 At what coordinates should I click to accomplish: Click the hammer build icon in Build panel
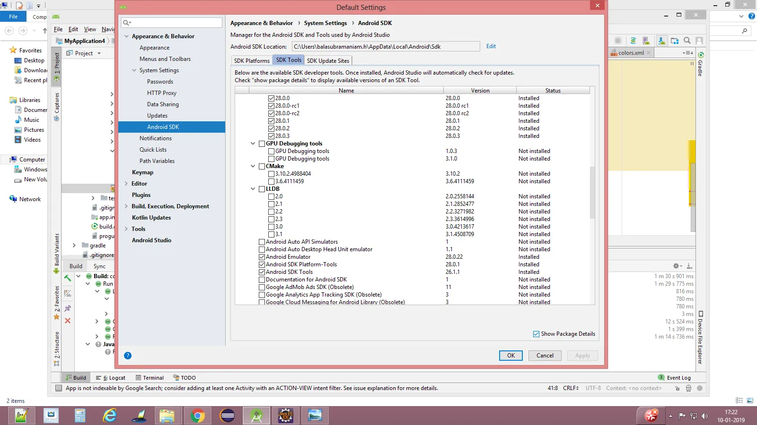(68, 278)
